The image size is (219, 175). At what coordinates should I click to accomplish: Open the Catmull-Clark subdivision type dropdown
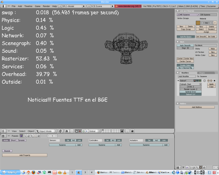pos(191,84)
